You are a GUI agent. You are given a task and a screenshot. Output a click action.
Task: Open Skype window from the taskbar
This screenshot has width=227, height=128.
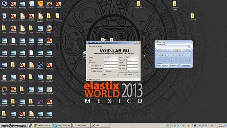(62, 126)
